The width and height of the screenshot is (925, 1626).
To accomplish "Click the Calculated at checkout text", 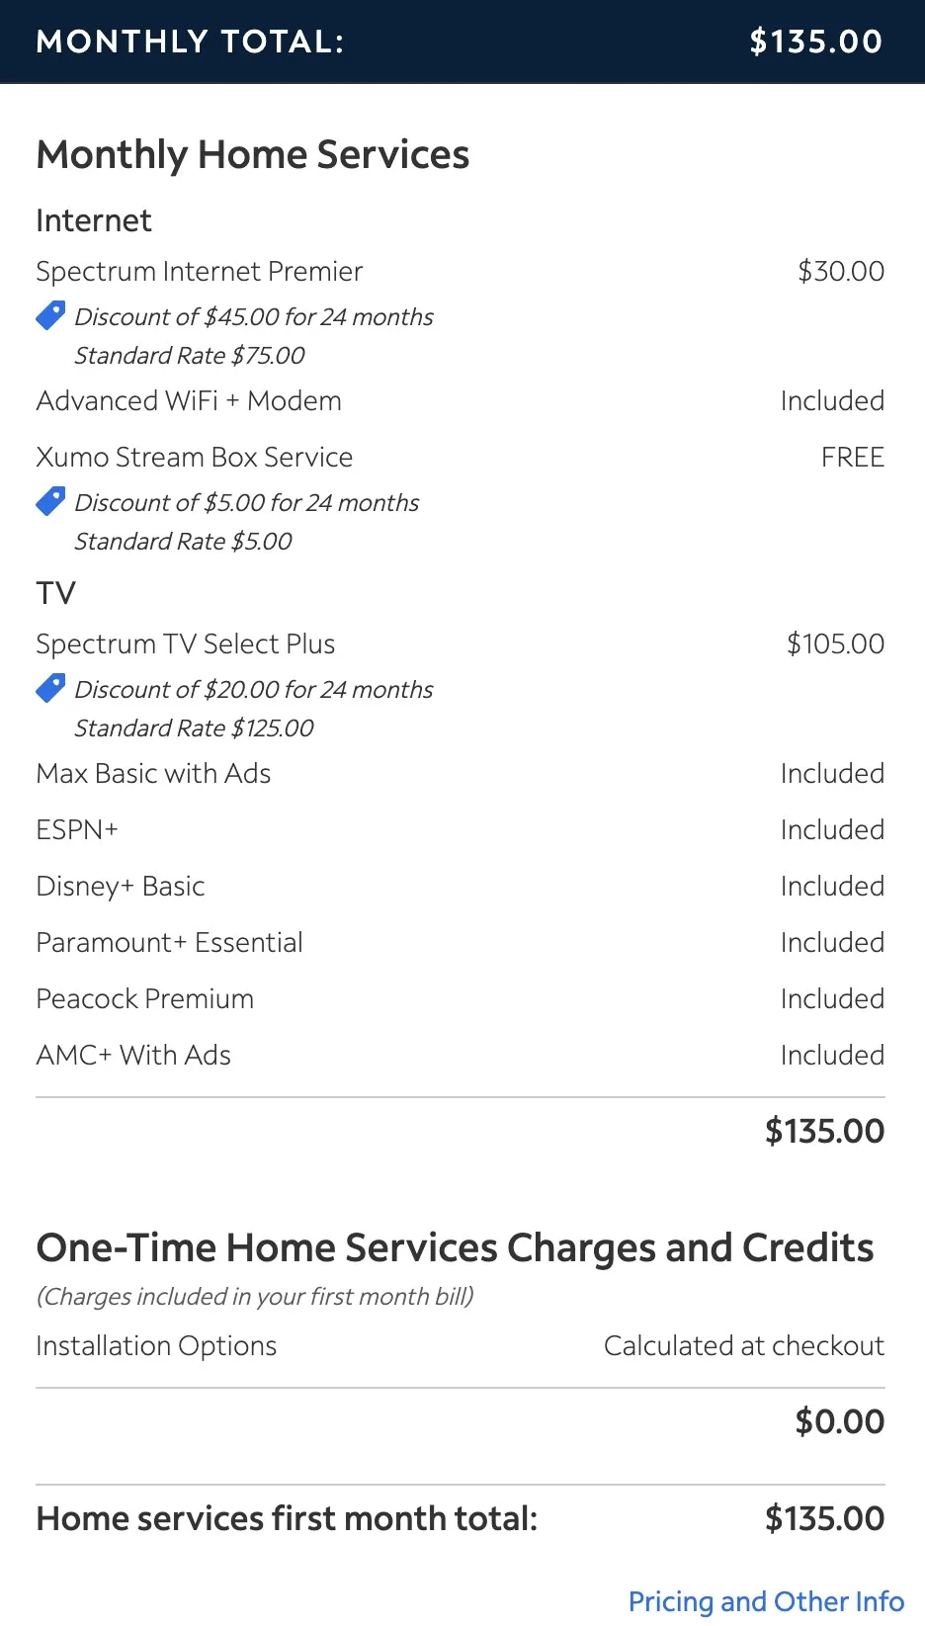I will 743,1345.
